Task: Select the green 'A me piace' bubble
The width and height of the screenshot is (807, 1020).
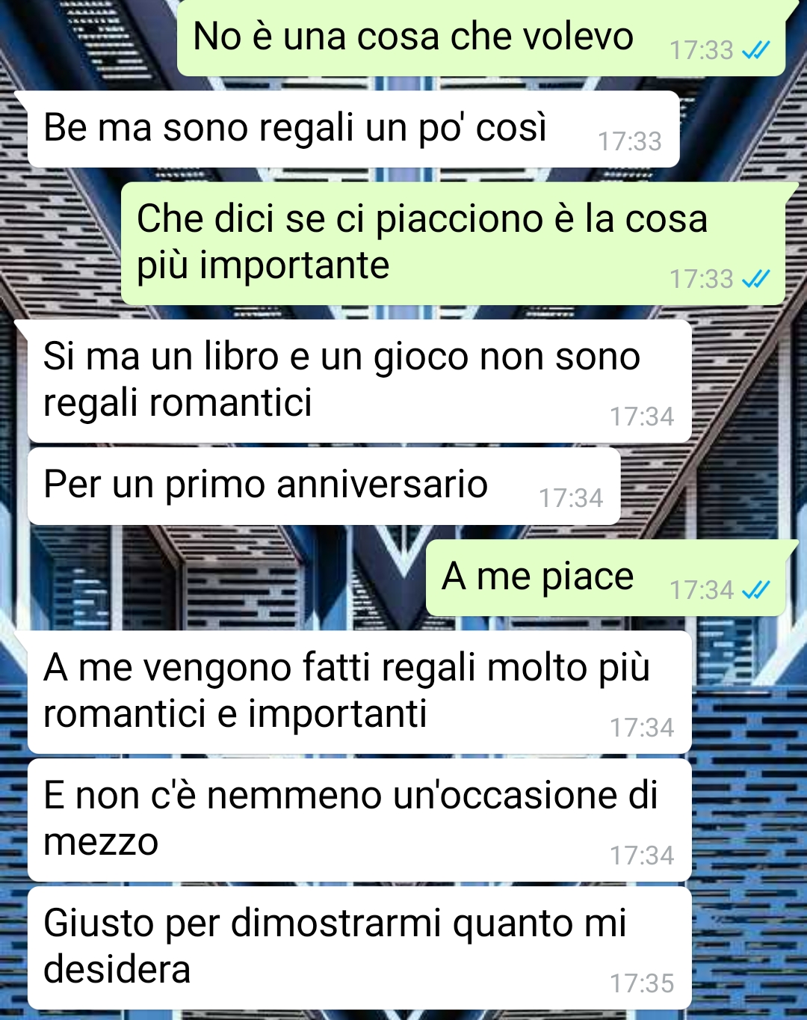Action: tap(605, 577)
